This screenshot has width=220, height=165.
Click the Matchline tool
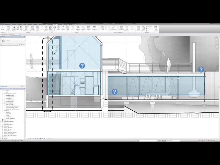click(x=122, y=28)
